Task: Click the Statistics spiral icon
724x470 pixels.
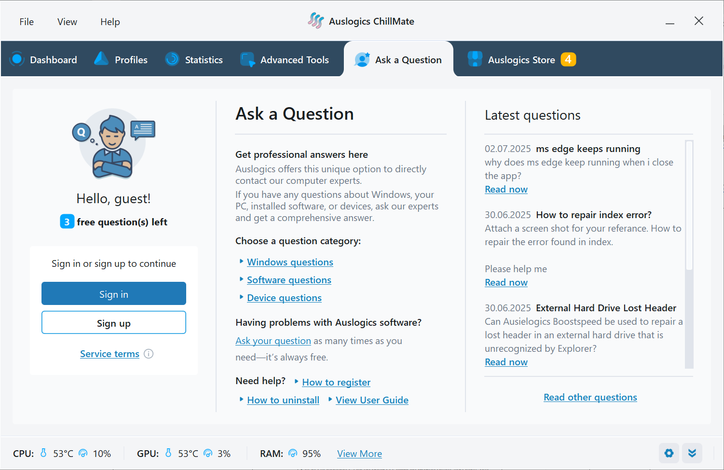Action: (172, 59)
